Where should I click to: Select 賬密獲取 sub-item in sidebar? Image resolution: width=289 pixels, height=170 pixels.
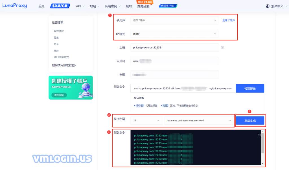click(x=59, y=31)
